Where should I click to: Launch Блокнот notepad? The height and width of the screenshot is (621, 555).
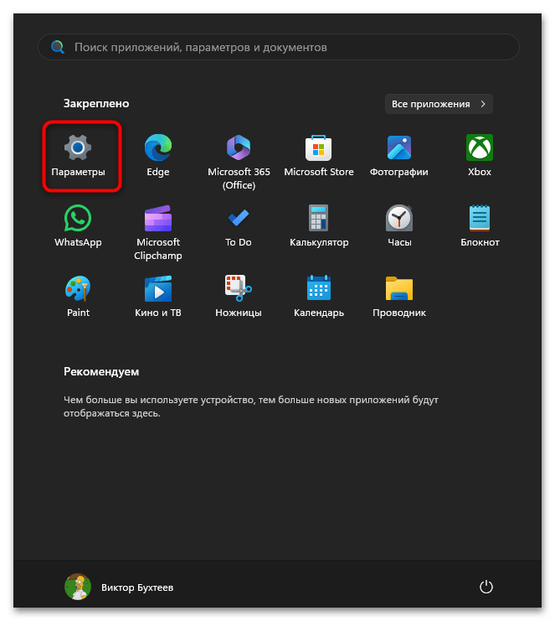tap(480, 226)
